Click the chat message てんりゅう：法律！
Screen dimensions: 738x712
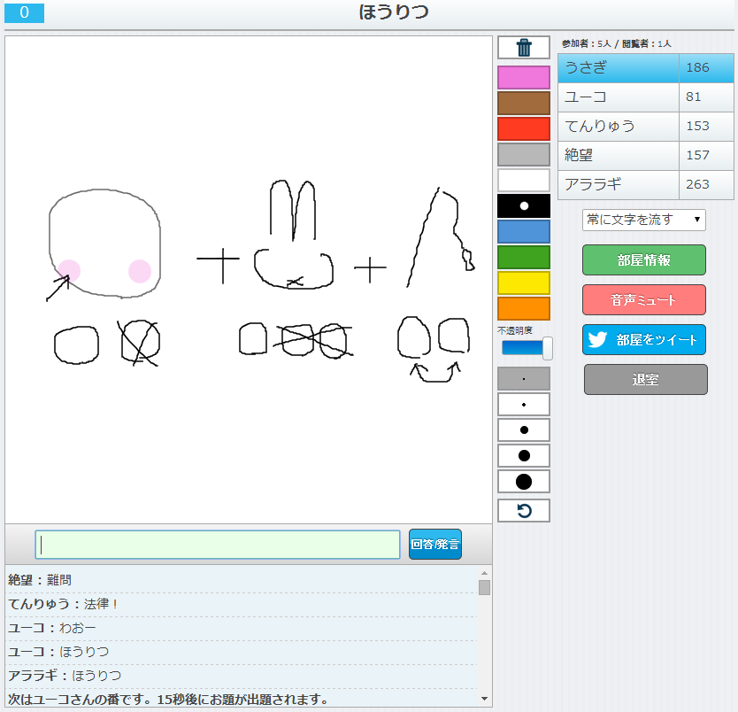pos(62,604)
